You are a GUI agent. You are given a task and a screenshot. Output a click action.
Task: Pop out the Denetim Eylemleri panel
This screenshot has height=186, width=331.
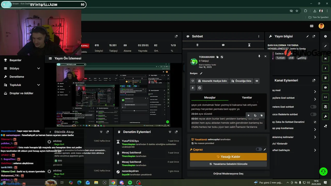tap(176, 132)
